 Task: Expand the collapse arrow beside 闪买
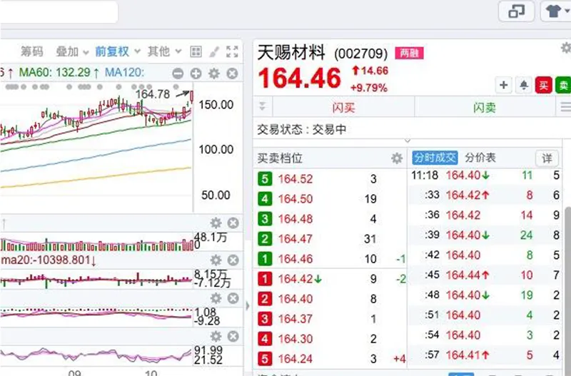(x=262, y=106)
